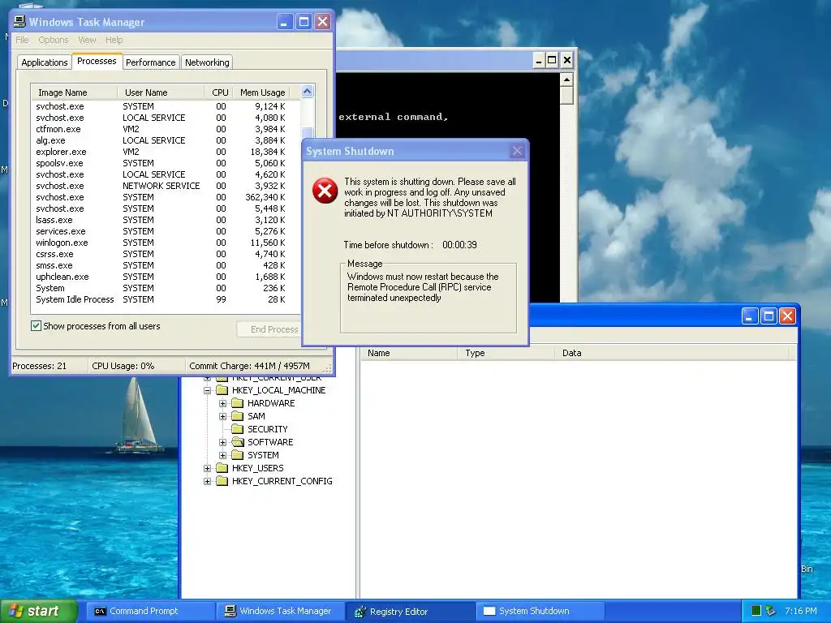Expand the HARDWARE registry key
Viewport: 831px width, 623px height.
click(x=222, y=403)
